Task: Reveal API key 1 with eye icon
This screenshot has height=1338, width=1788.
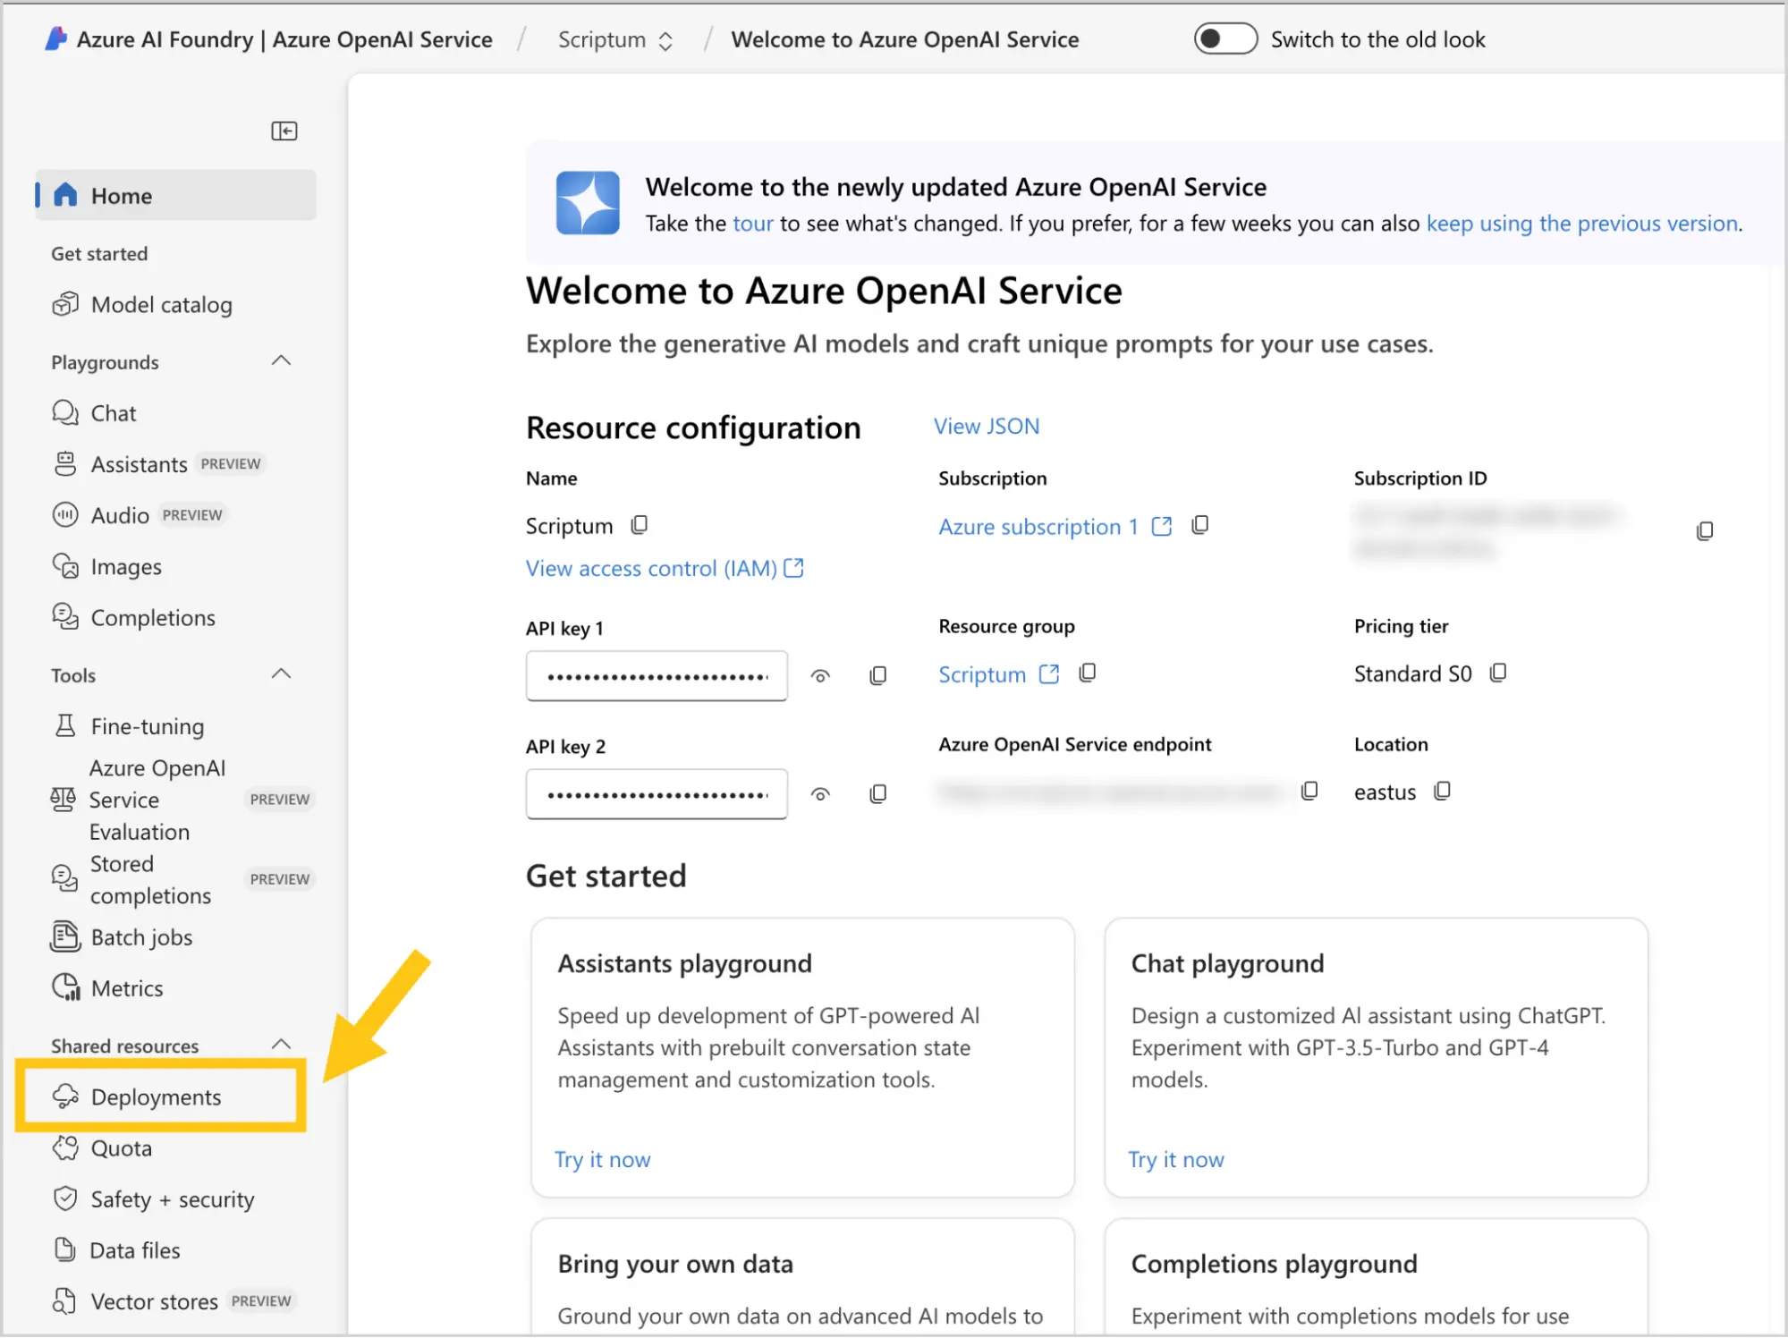Action: click(820, 676)
